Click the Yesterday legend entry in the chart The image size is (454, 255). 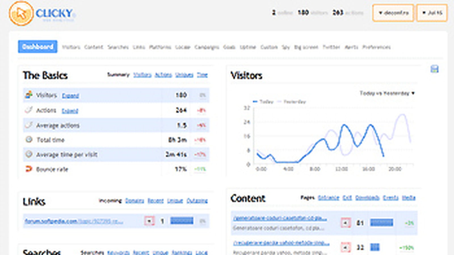(x=292, y=101)
